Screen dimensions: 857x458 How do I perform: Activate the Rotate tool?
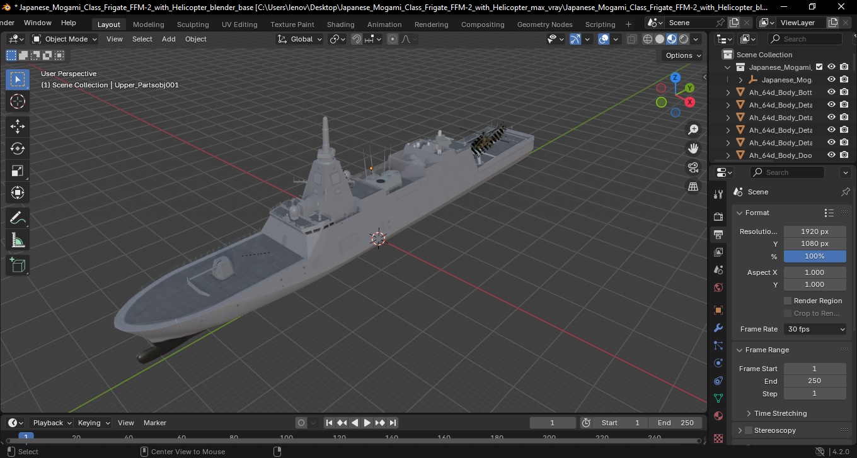18,148
